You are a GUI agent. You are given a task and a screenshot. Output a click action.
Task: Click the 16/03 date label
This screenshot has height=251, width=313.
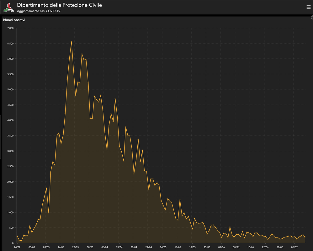(x=61, y=247)
